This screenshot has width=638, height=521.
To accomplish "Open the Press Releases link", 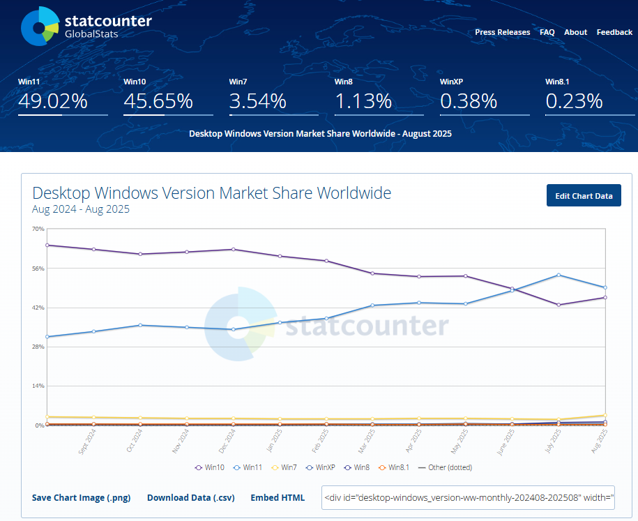I will coord(503,32).
